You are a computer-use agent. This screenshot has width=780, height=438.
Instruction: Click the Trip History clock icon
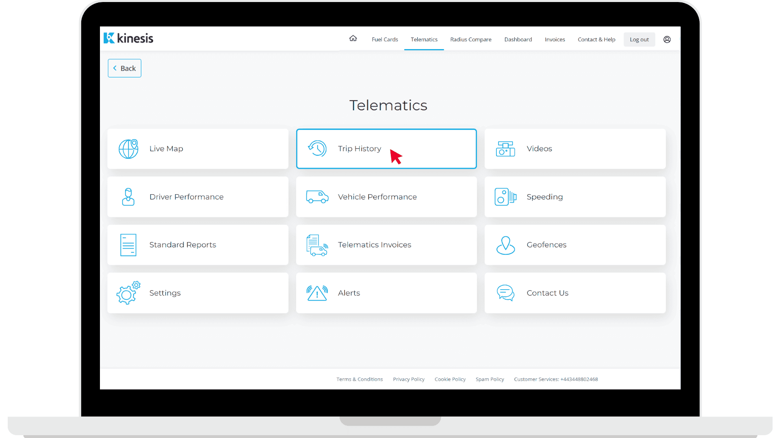pyautogui.click(x=317, y=149)
